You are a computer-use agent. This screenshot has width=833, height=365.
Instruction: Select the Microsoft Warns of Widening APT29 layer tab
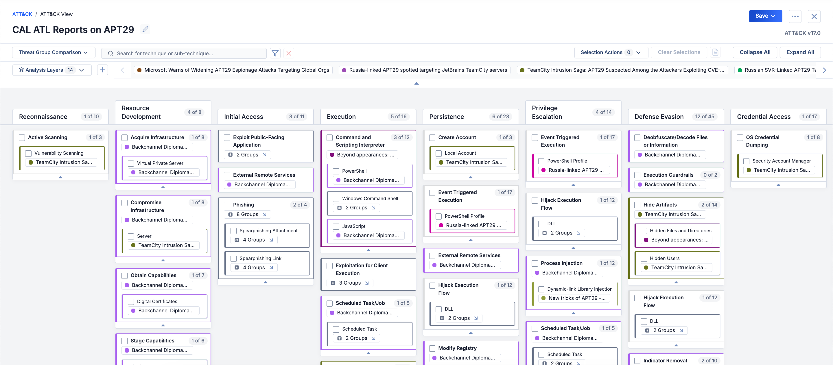[233, 70]
